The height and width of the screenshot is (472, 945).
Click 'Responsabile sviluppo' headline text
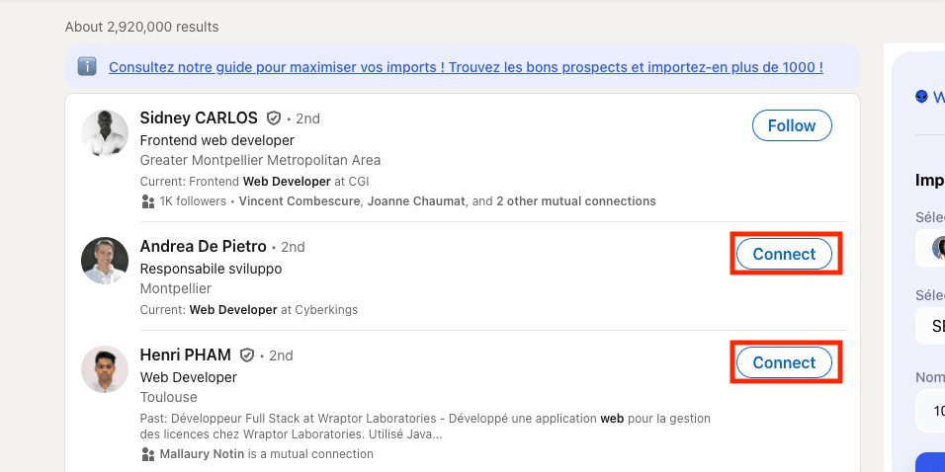211,269
